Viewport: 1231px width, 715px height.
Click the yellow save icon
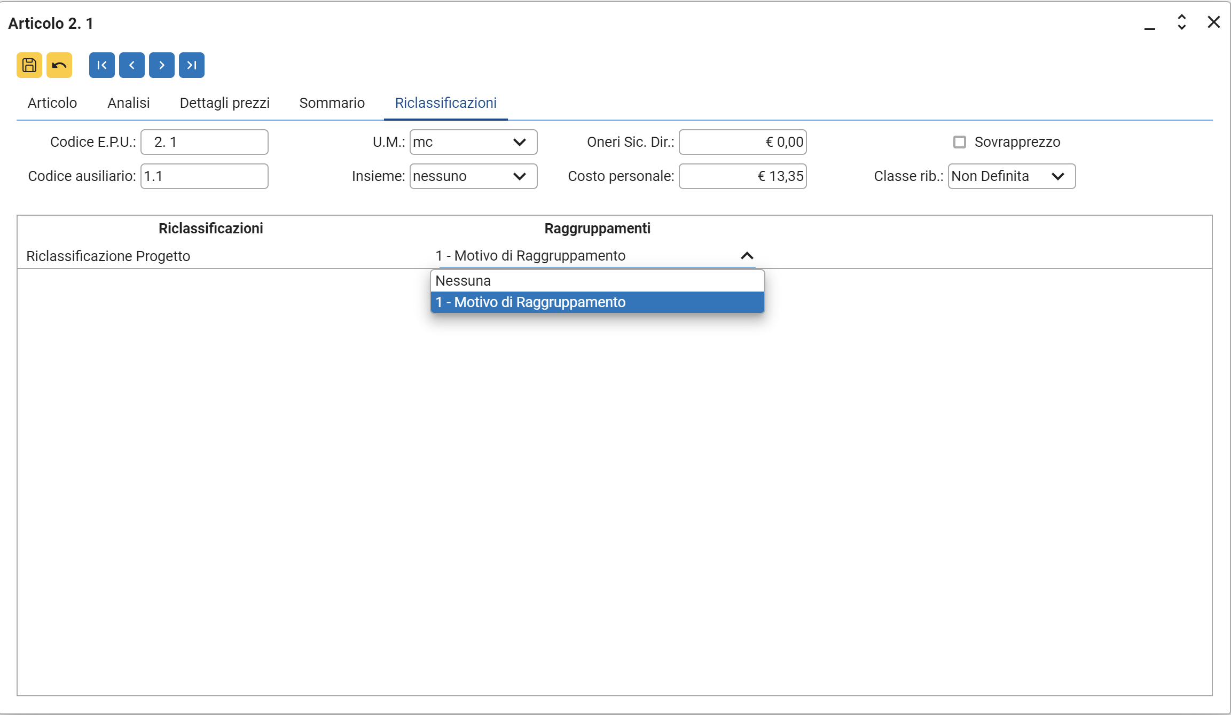pos(29,65)
